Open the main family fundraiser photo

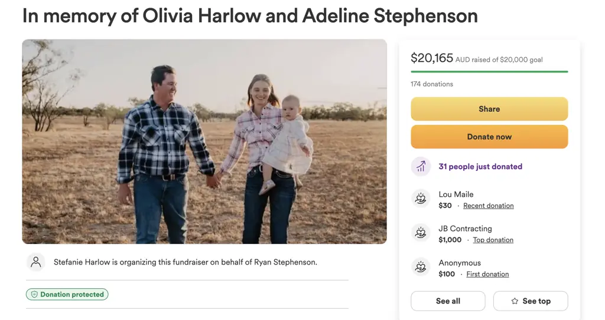click(x=204, y=141)
